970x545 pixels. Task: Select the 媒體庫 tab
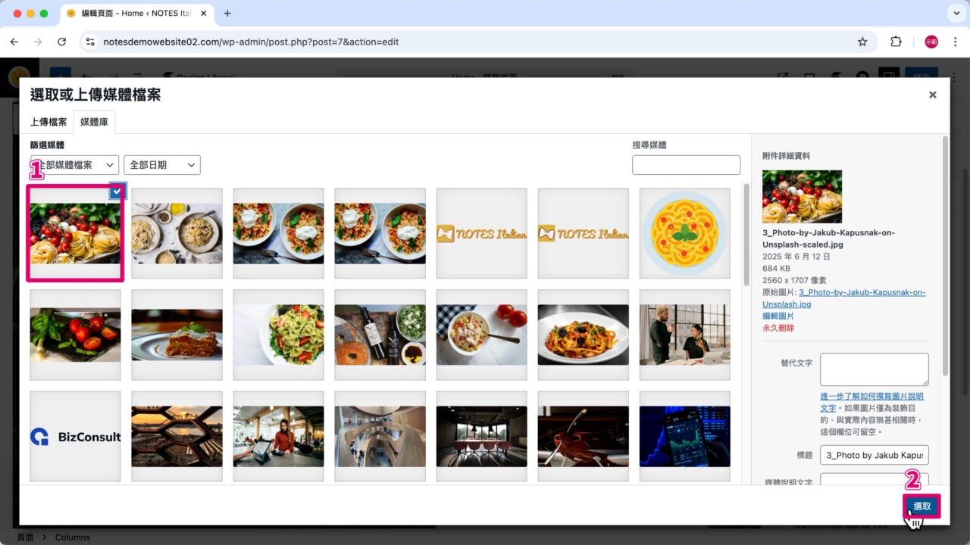(x=94, y=122)
